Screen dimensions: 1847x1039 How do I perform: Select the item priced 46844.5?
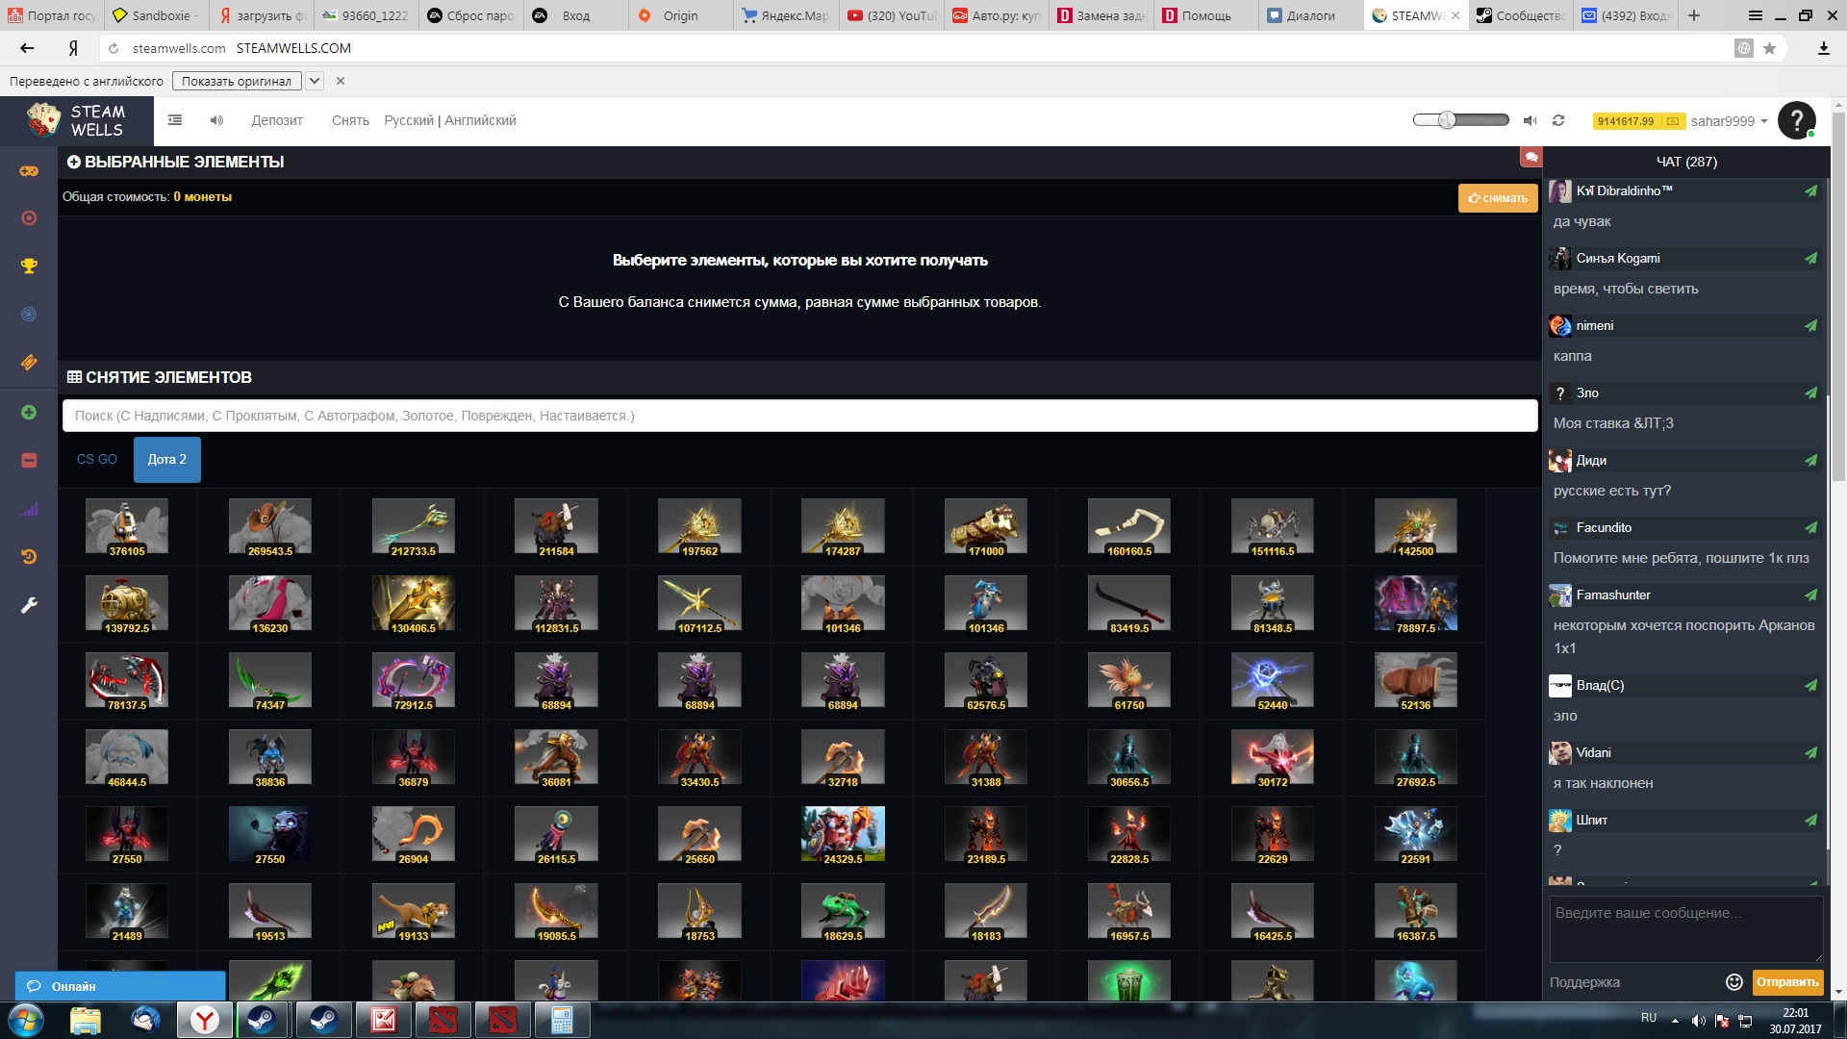click(x=127, y=757)
